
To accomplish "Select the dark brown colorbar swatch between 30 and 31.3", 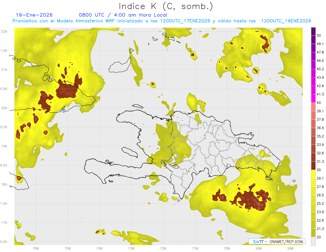I will (313, 166).
